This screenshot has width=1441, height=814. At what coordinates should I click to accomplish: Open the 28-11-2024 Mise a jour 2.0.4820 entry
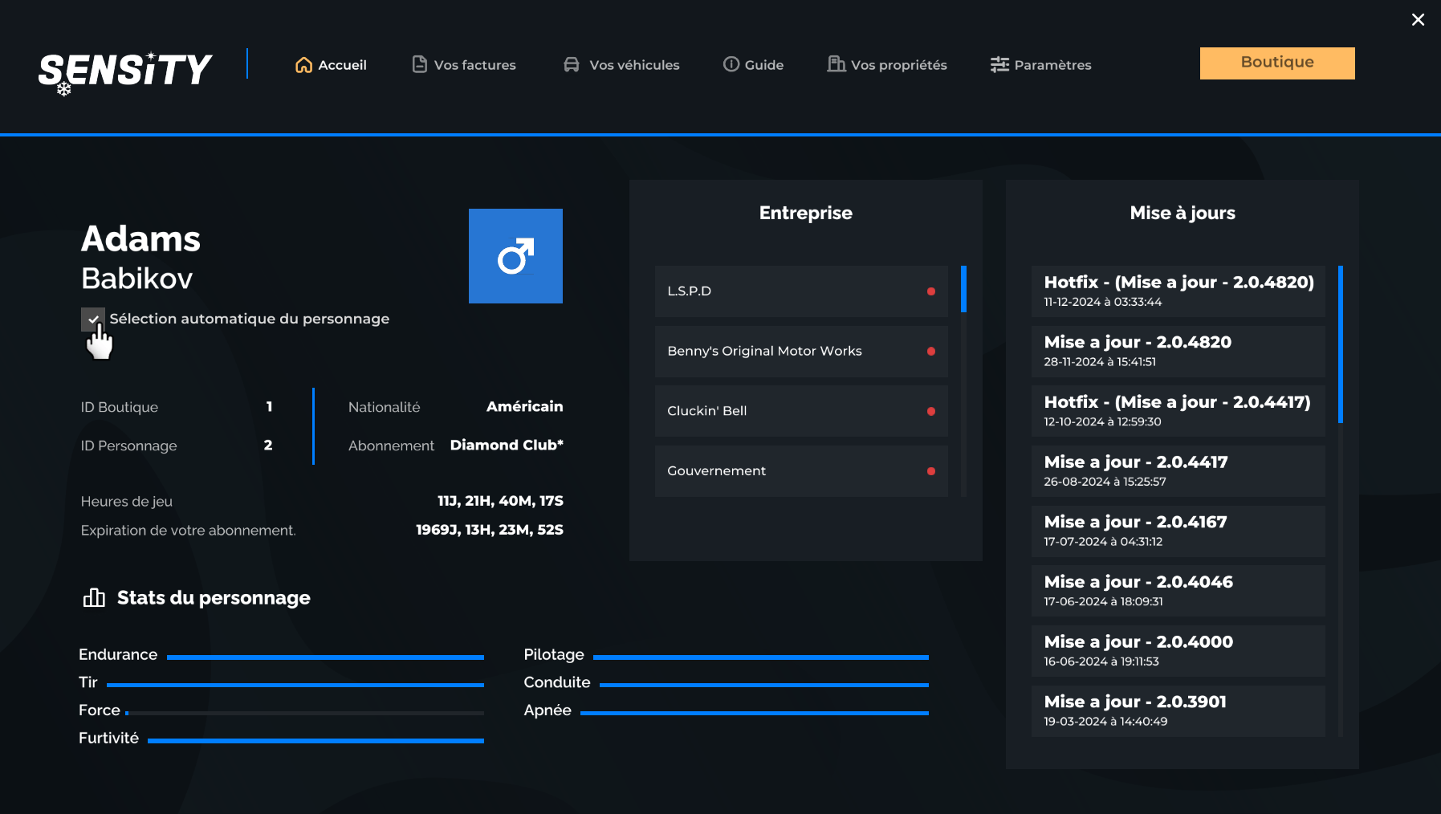pos(1178,352)
